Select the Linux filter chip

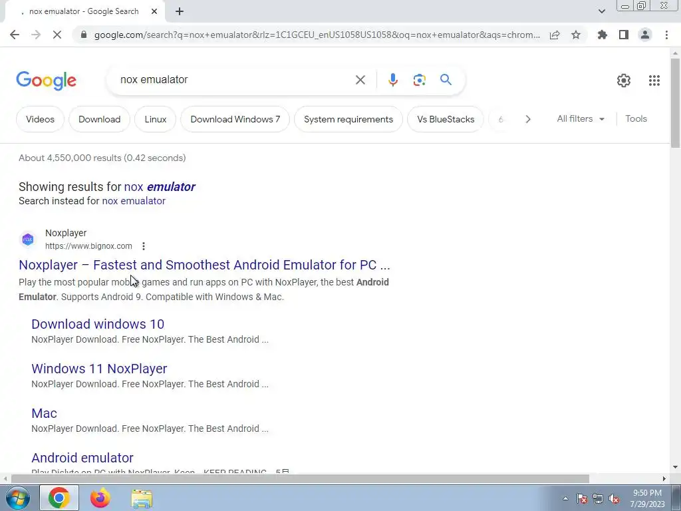(x=156, y=119)
